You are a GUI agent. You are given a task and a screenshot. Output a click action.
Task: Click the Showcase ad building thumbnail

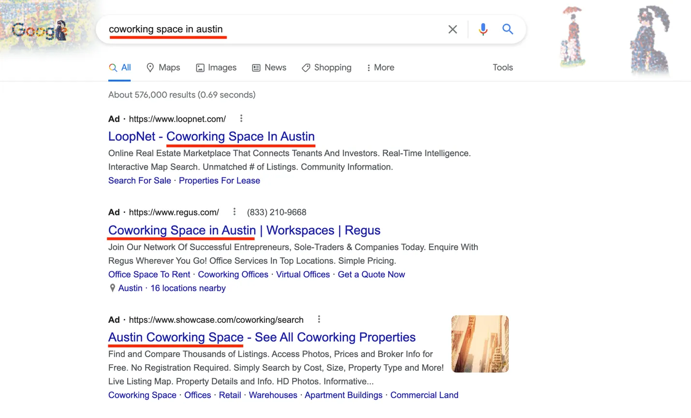tap(480, 344)
